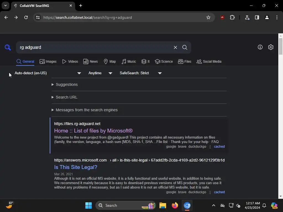Click the taskbar Search box
The height and width of the screenshot is (212, 283).
point(126,205)
